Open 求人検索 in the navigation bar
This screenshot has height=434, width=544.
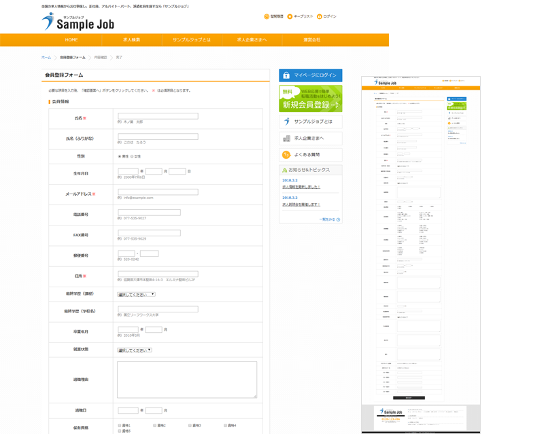[x=132, y=40]
